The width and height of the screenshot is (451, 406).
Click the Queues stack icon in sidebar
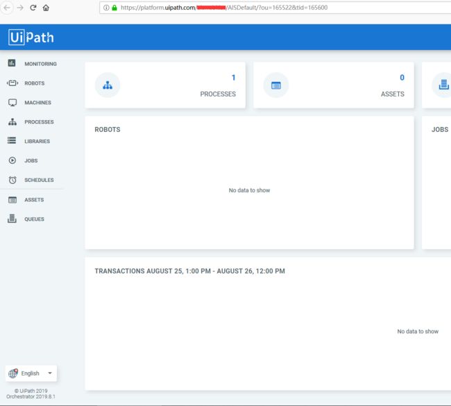tap(12, 219)
